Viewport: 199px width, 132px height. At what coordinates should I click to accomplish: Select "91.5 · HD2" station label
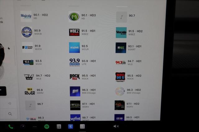[x=136, y=31]
